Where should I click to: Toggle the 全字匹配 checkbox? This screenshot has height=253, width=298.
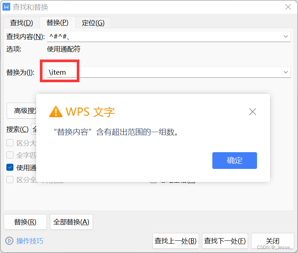tap(10, 155)
